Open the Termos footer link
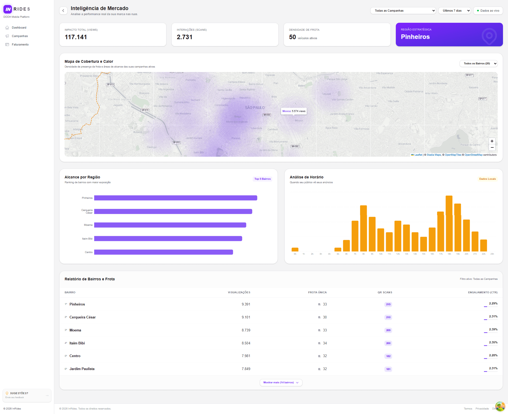508x414 pixels. pos(468,409)
